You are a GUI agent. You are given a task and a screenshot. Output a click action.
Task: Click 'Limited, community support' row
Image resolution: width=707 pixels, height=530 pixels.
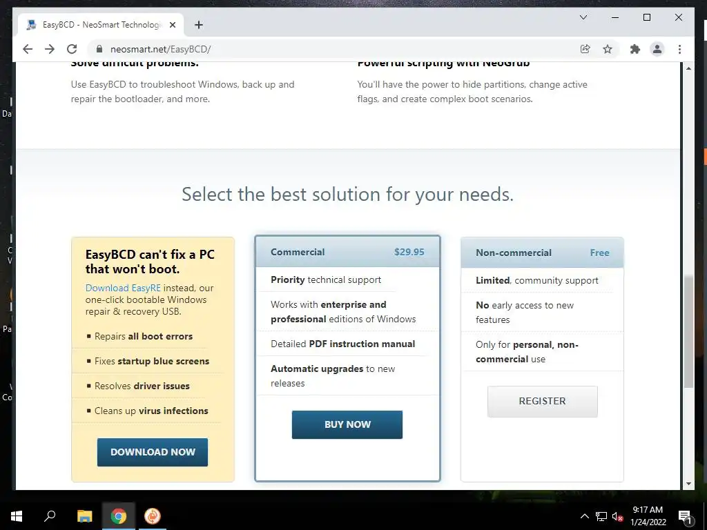pos(537,280)
